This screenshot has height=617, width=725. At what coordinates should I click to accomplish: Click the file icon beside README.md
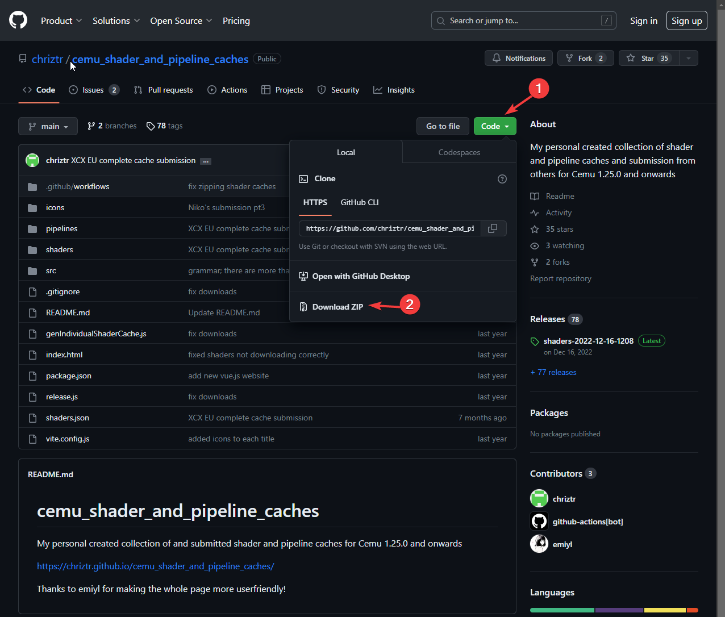(32, 312)
